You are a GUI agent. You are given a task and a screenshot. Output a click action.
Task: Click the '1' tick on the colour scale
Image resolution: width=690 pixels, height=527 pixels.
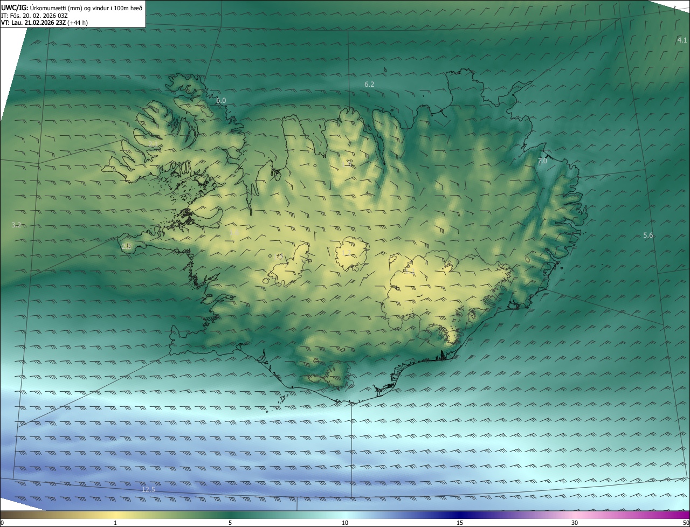coord(115,523)
